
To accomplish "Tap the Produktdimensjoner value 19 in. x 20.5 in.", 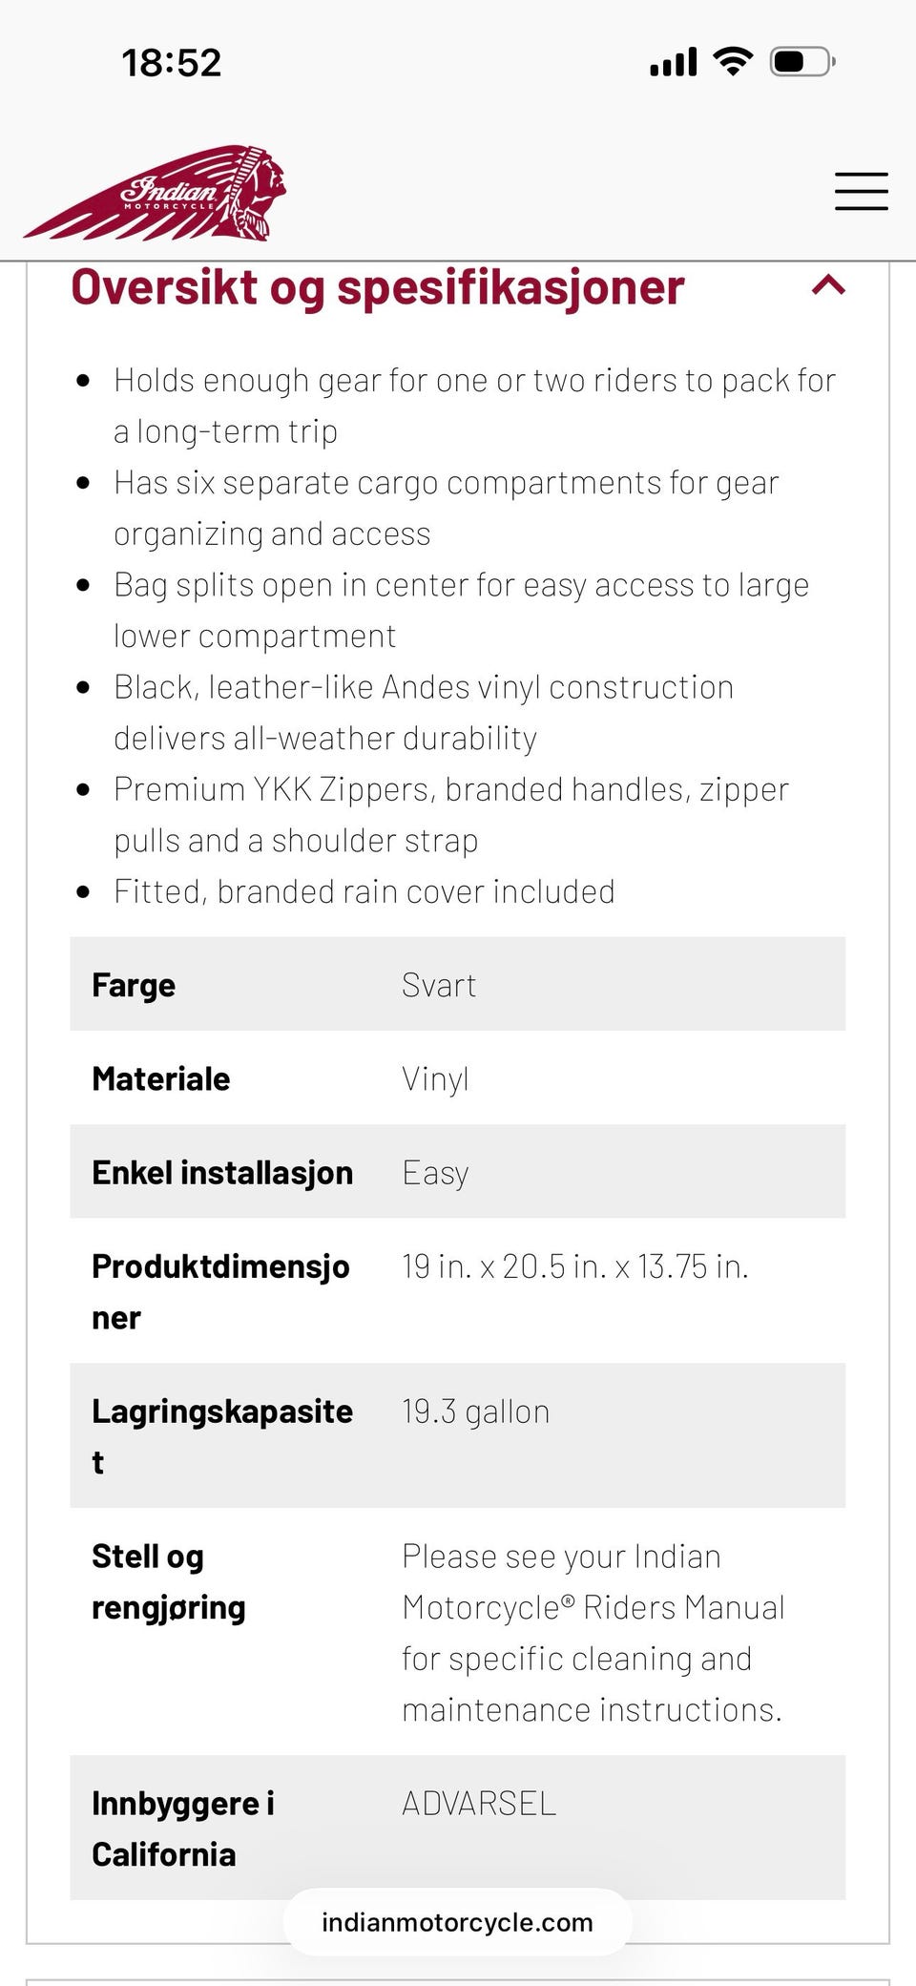I will (x=575, y=1266).
